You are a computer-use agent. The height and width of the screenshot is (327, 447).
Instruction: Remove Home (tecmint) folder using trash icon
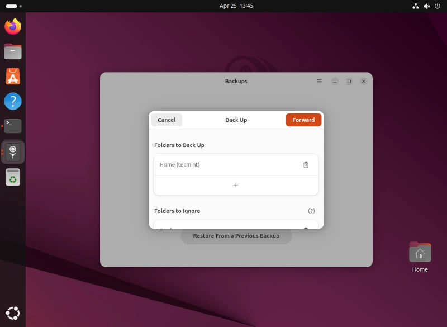(x=306, y=165)
